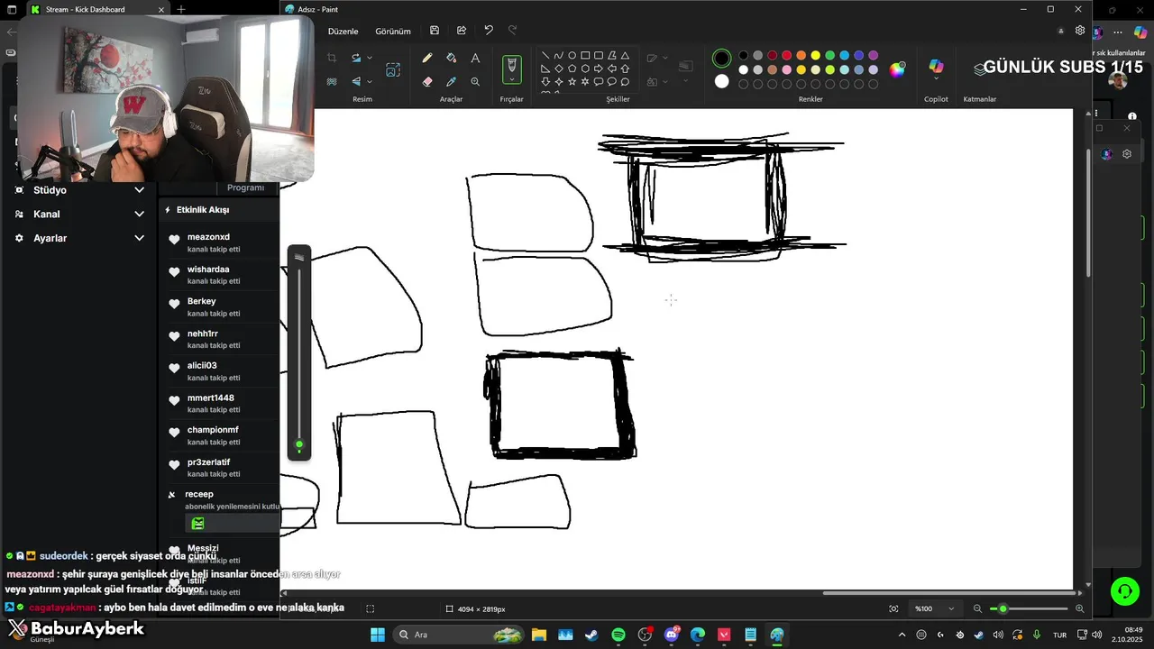Open the rotate options dropdown arrow
Image resolution: width=1154 pixels, height=649 pixels.
pyautogui.click(x=370, y=59)
